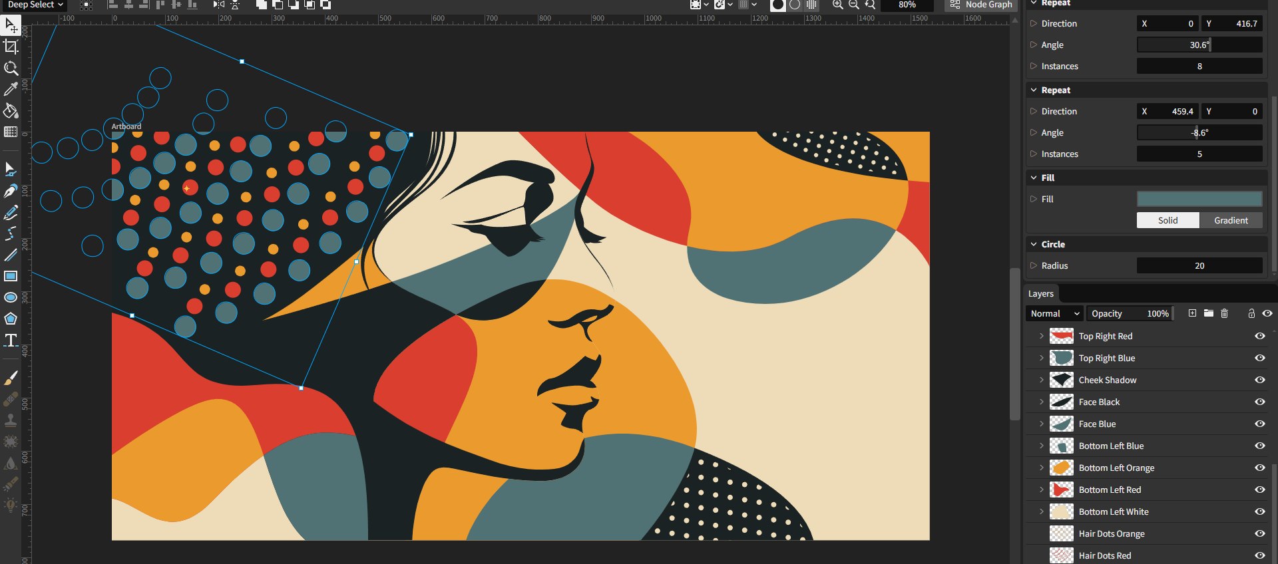1278x564 pixels.
Task: Select the Brush tool
Action: click(x=11, y=378)
